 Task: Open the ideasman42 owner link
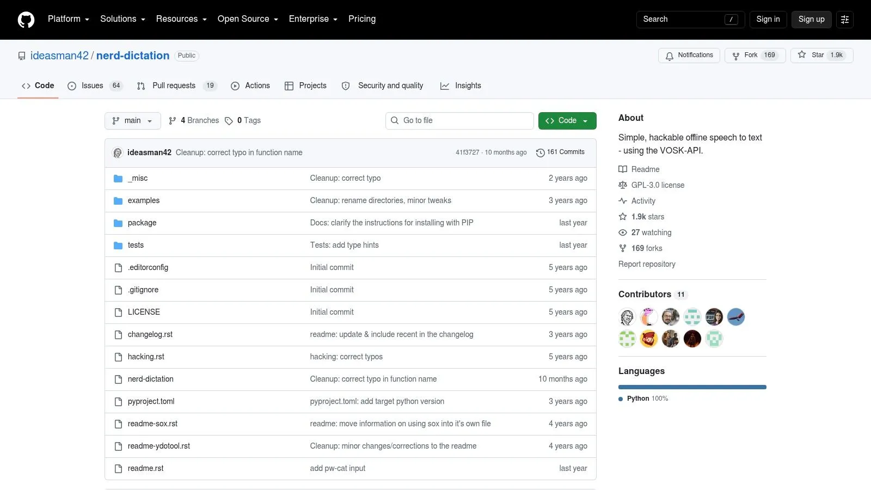(x=59, y=56)
